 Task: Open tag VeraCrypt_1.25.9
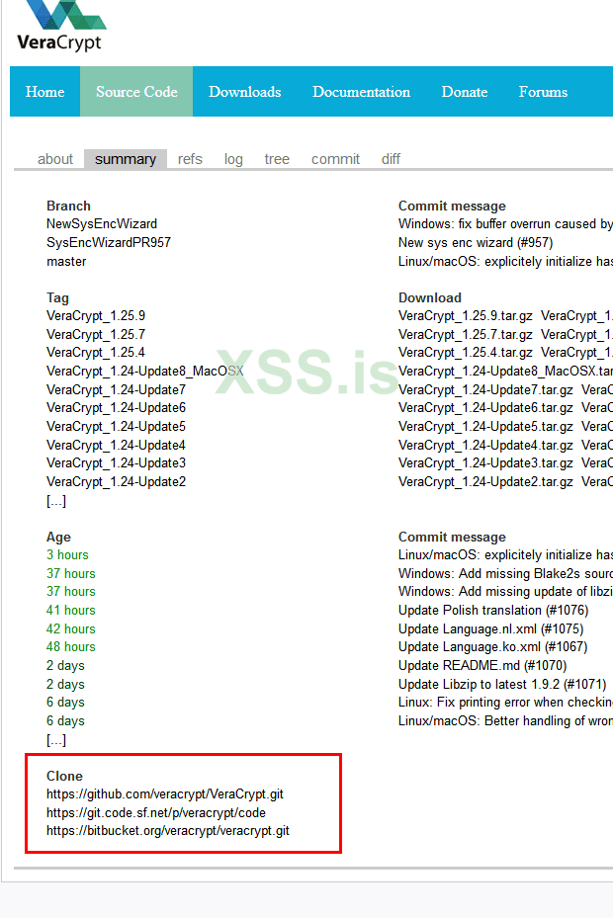(96, 316)
